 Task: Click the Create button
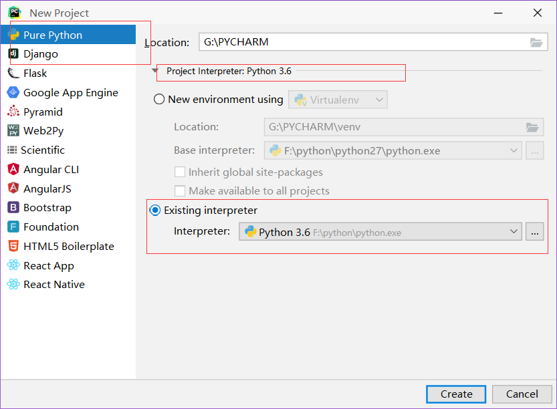pos(456,394)
